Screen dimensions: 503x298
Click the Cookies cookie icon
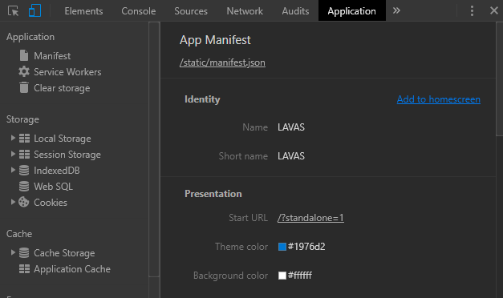point(24,202)
